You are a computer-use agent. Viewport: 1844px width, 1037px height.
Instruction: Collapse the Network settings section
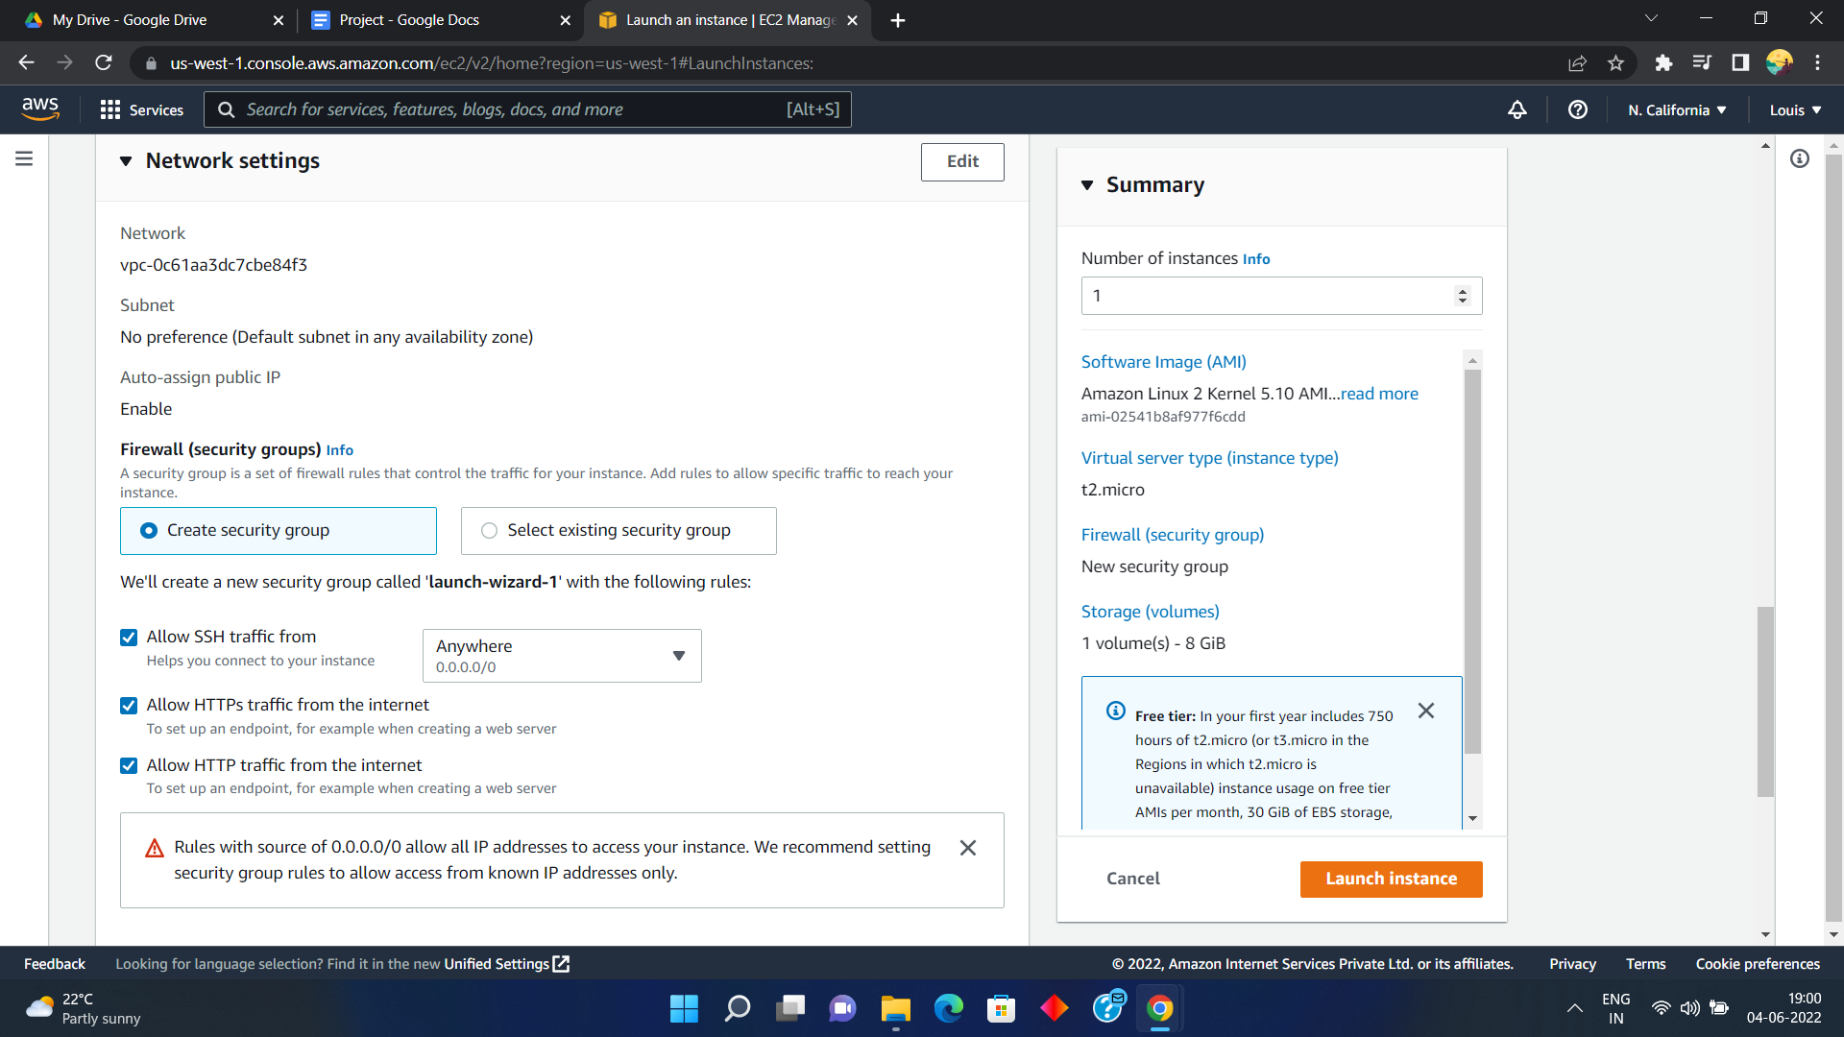click(126, 161)
